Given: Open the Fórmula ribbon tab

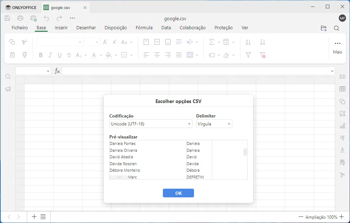Looking at the screenshot, I should [x=144, y=28].
